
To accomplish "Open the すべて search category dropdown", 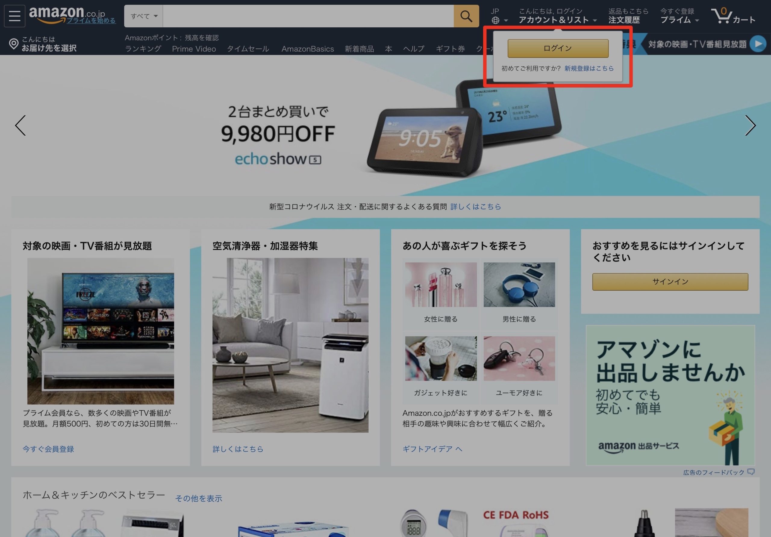I will (x=144, y=16).
